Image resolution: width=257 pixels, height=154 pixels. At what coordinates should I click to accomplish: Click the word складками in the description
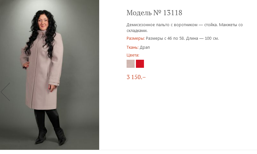point(137,31)
